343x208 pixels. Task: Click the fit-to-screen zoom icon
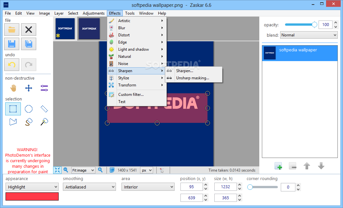(x=57, y=170)
